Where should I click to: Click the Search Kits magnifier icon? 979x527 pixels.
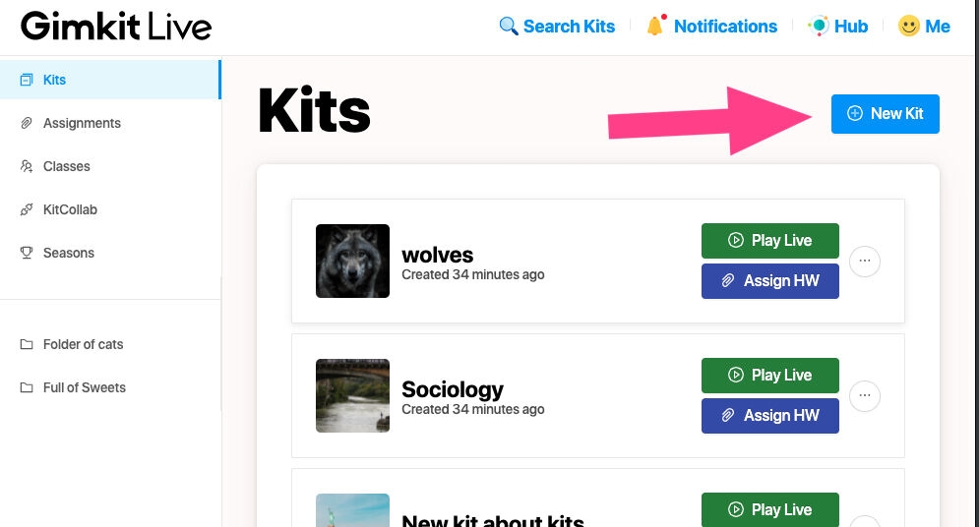(x=509, y=27)
